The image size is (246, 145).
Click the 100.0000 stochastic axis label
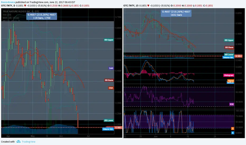(240, 111)
